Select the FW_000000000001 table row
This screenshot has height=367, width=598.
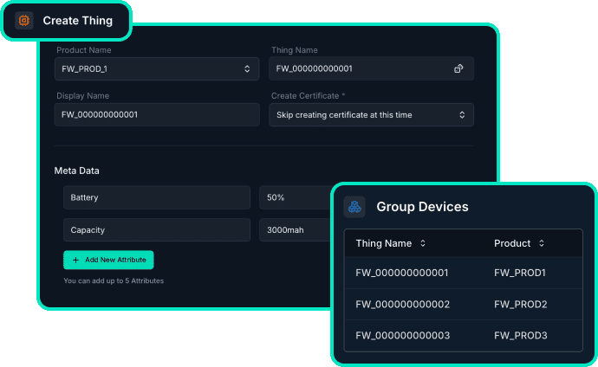464,273
